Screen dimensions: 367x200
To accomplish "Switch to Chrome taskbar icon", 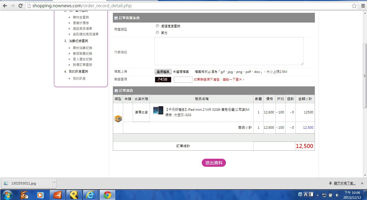I will click(x=107, y=195).
